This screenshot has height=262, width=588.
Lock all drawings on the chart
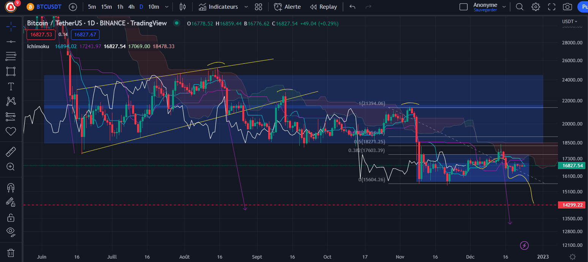click(11, 217)
